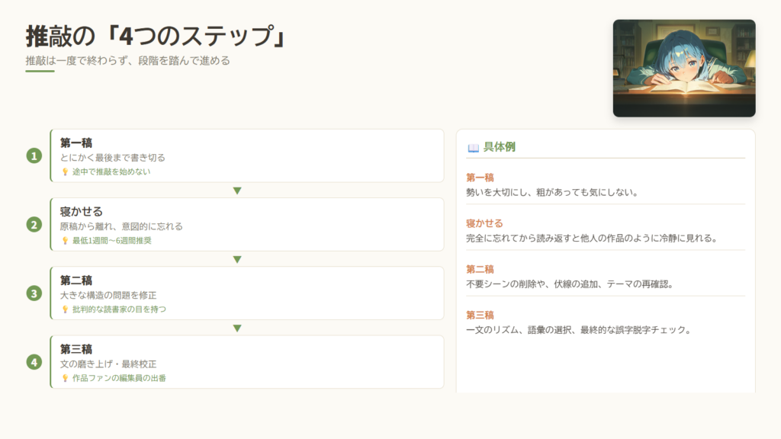The height and width of the screenshot is (439, 781).
Task: Click the 具体例 panel heading
Action: (499, 147)
